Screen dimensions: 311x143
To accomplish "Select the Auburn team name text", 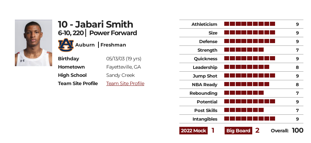I will pos(85,45).
